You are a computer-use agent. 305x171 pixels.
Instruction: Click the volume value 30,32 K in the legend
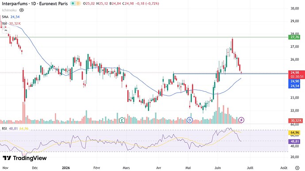click(15, 23)
